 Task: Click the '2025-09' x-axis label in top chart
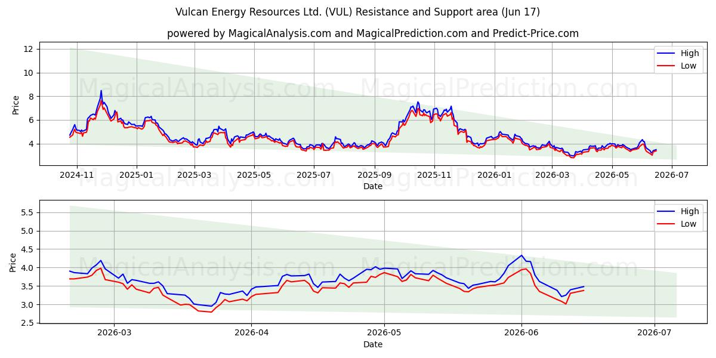[374, 175]
